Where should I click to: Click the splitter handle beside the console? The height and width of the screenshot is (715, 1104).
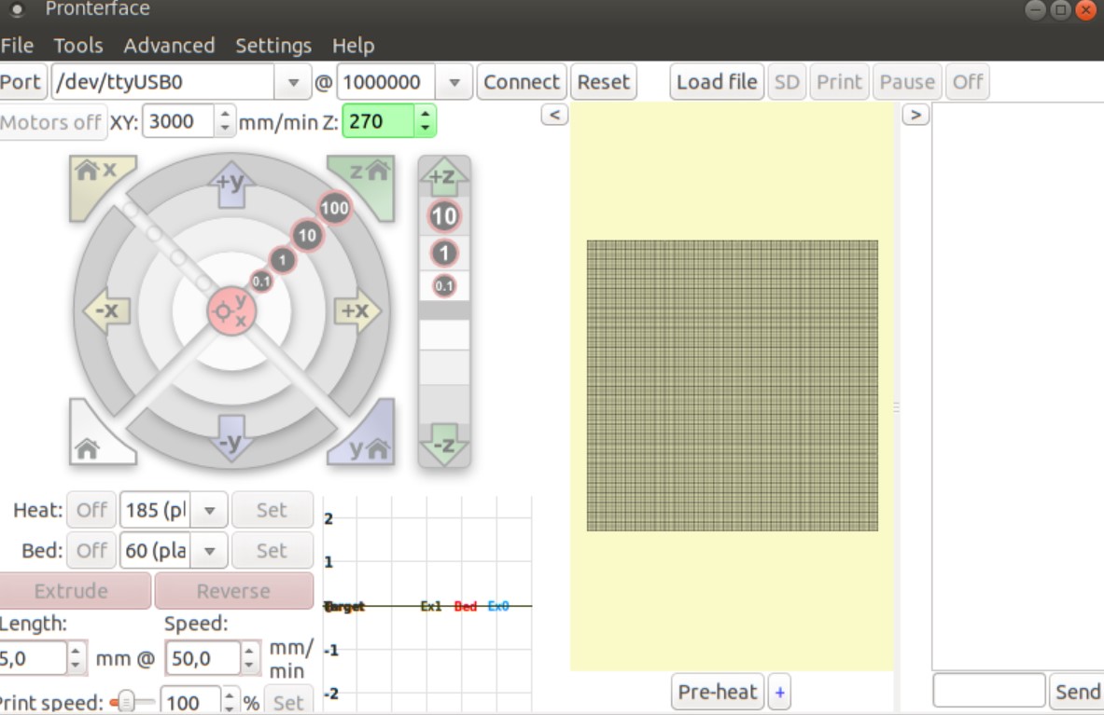(x=896, y=407)
